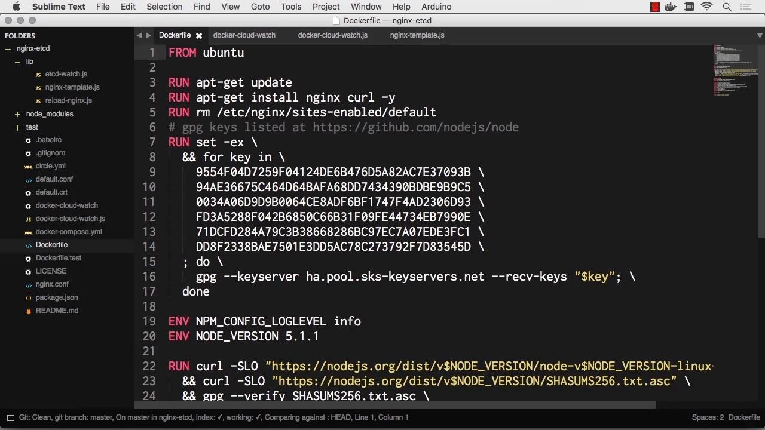The height and width of the screenshot is (430, 765).
Task: Click the Git status text in status bar
Action: click(213, 417)
